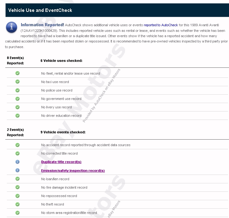The image size is (229, 218).
Task: Click green check icon for driver education record
Action: (x=17, y=116)
